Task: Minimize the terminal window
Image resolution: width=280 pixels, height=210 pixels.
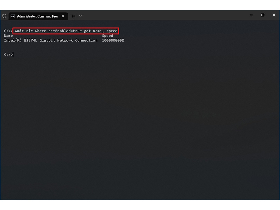Action: pos(251,15)
